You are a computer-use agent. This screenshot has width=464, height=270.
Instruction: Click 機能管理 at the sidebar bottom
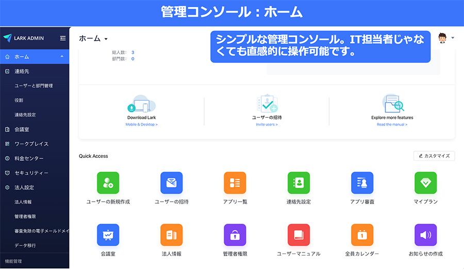13,261
